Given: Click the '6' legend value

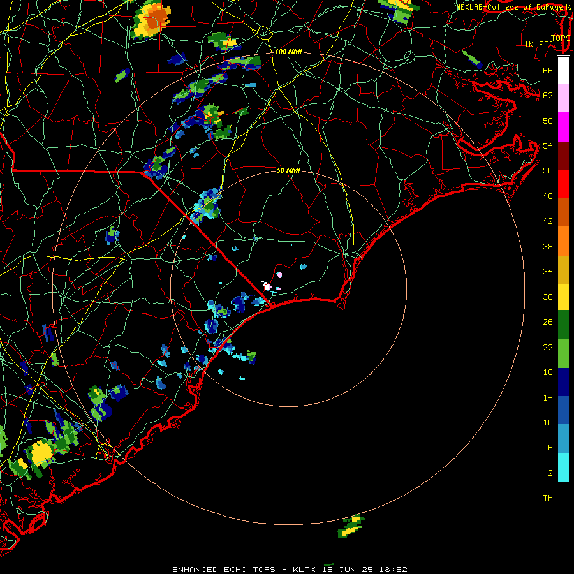Looking at the screenshot, I should (550, 448).
